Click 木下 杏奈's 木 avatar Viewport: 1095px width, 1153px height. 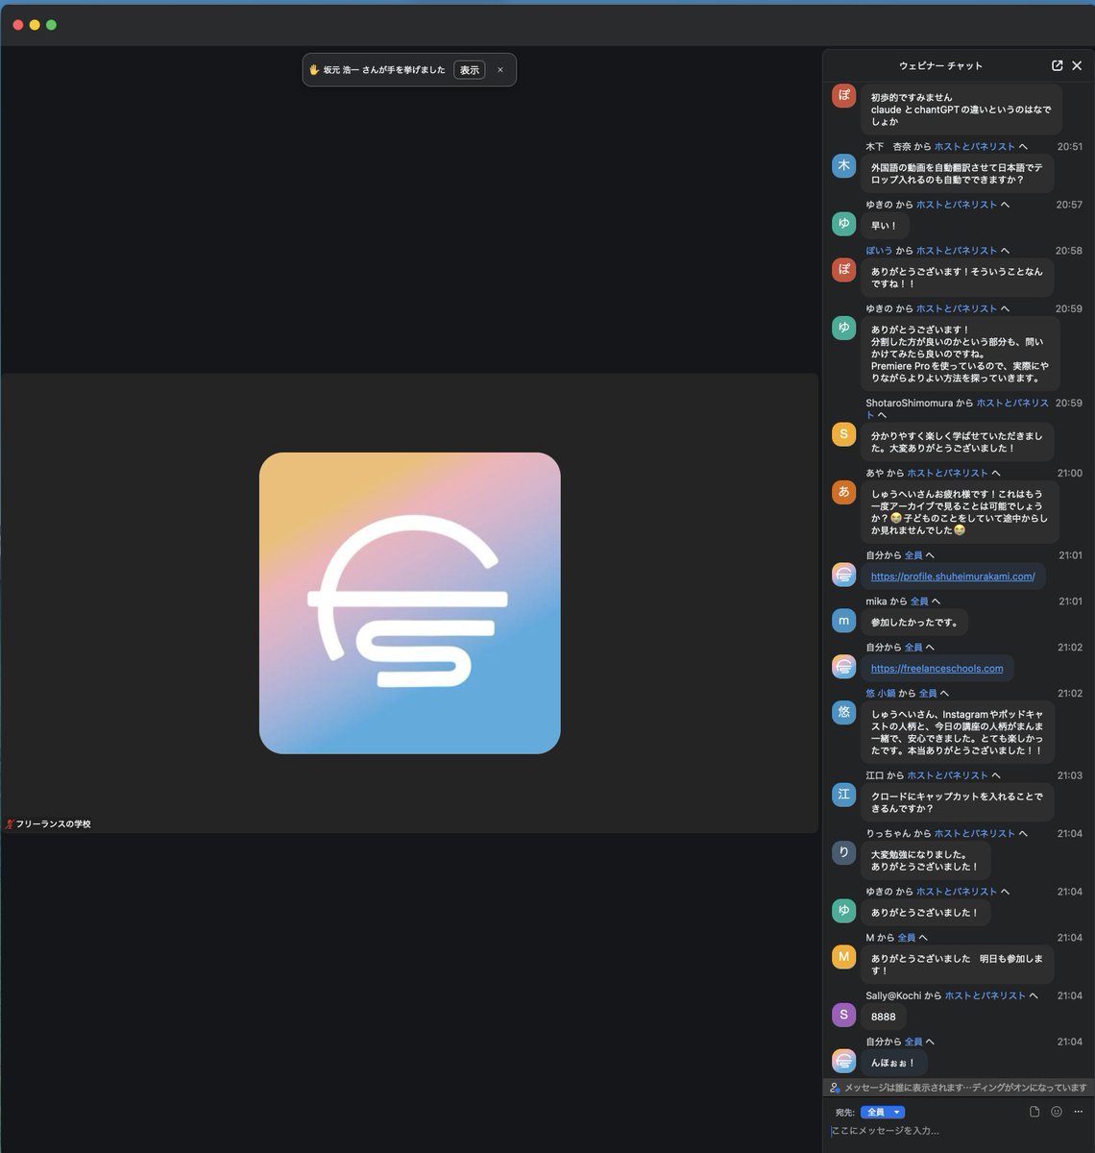pos(843,165)
